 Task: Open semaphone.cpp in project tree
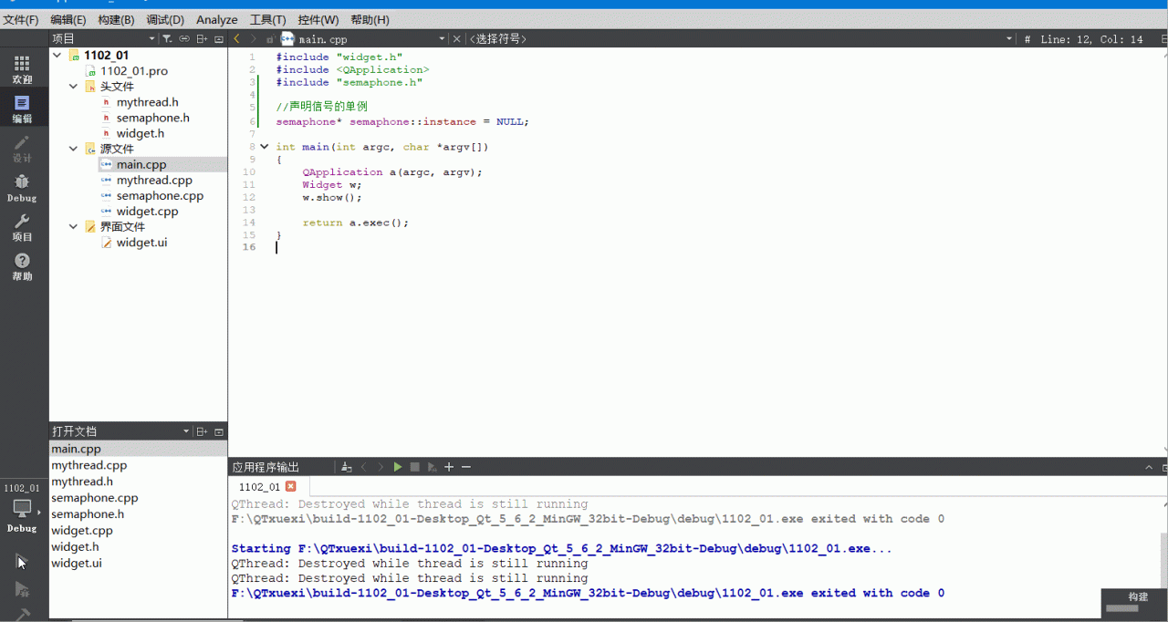pyautogui.click(x=160, y=195)
